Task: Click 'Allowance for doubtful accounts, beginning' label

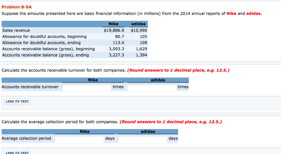Action: click(x=44, y=36)
